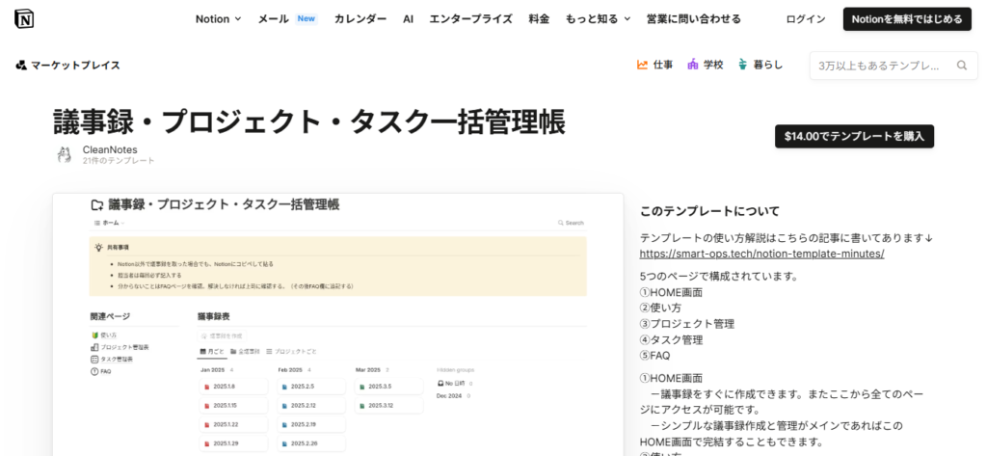Click 21件のテンプレート text
The image size is (987, 456).
click(x=119, y=161)
